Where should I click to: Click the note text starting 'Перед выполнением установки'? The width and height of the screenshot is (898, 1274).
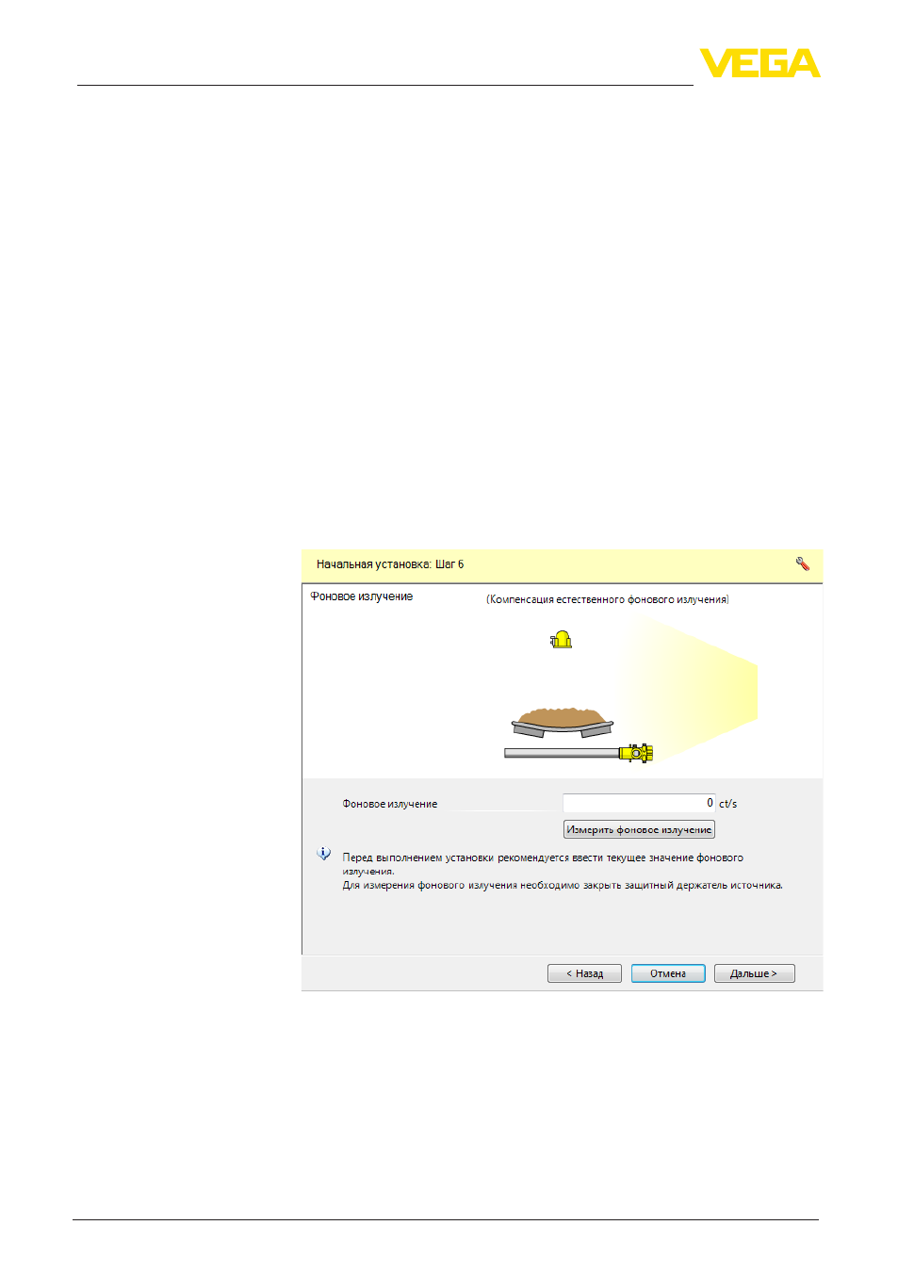click(543, 864)
